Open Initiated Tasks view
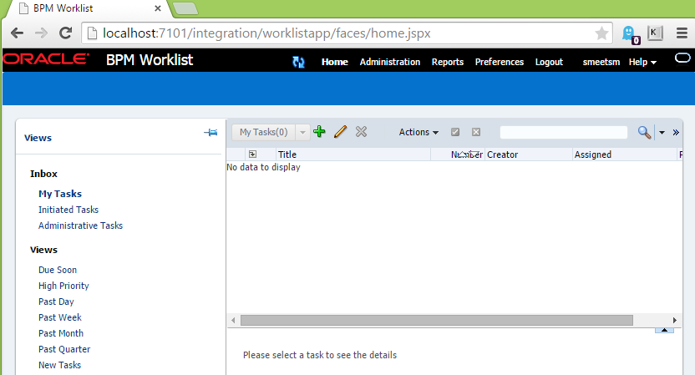Image resolution: width=695 pixels, height=375 pixels. click(68, 210)
